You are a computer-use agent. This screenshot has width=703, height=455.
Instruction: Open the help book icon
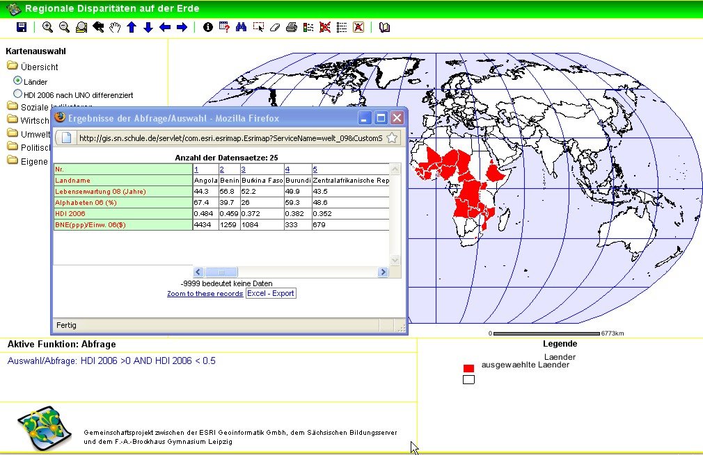tap(384, 27)
